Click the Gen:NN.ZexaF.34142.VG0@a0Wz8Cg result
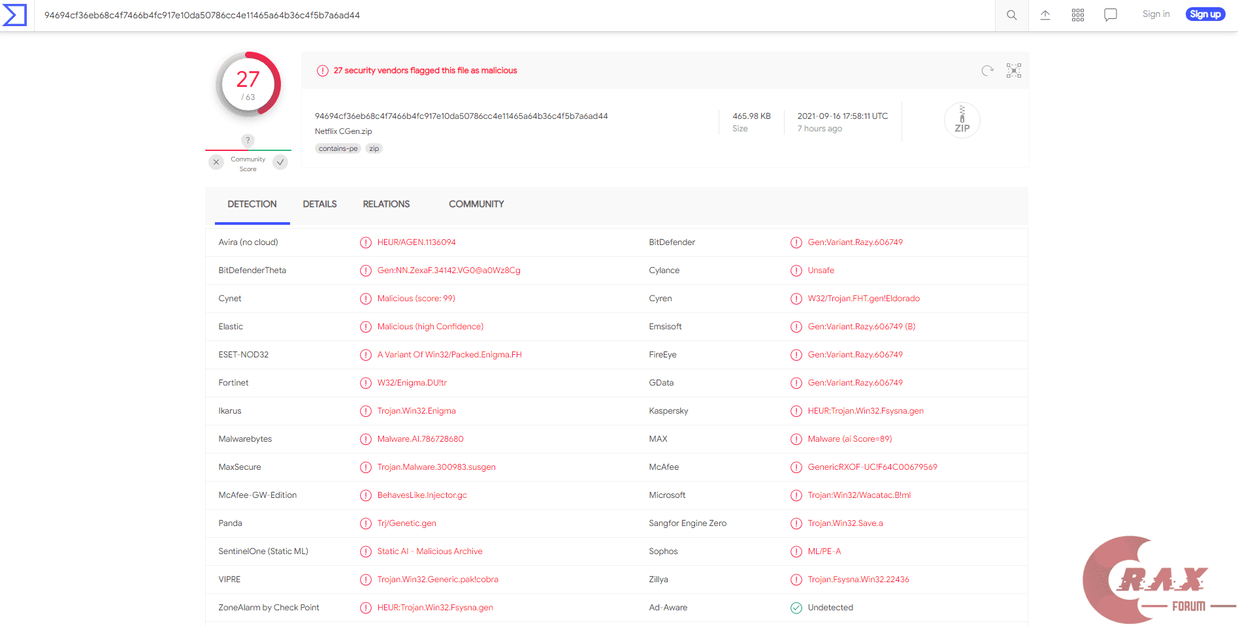Screen dimensions: 1238x626 (449, 271)
